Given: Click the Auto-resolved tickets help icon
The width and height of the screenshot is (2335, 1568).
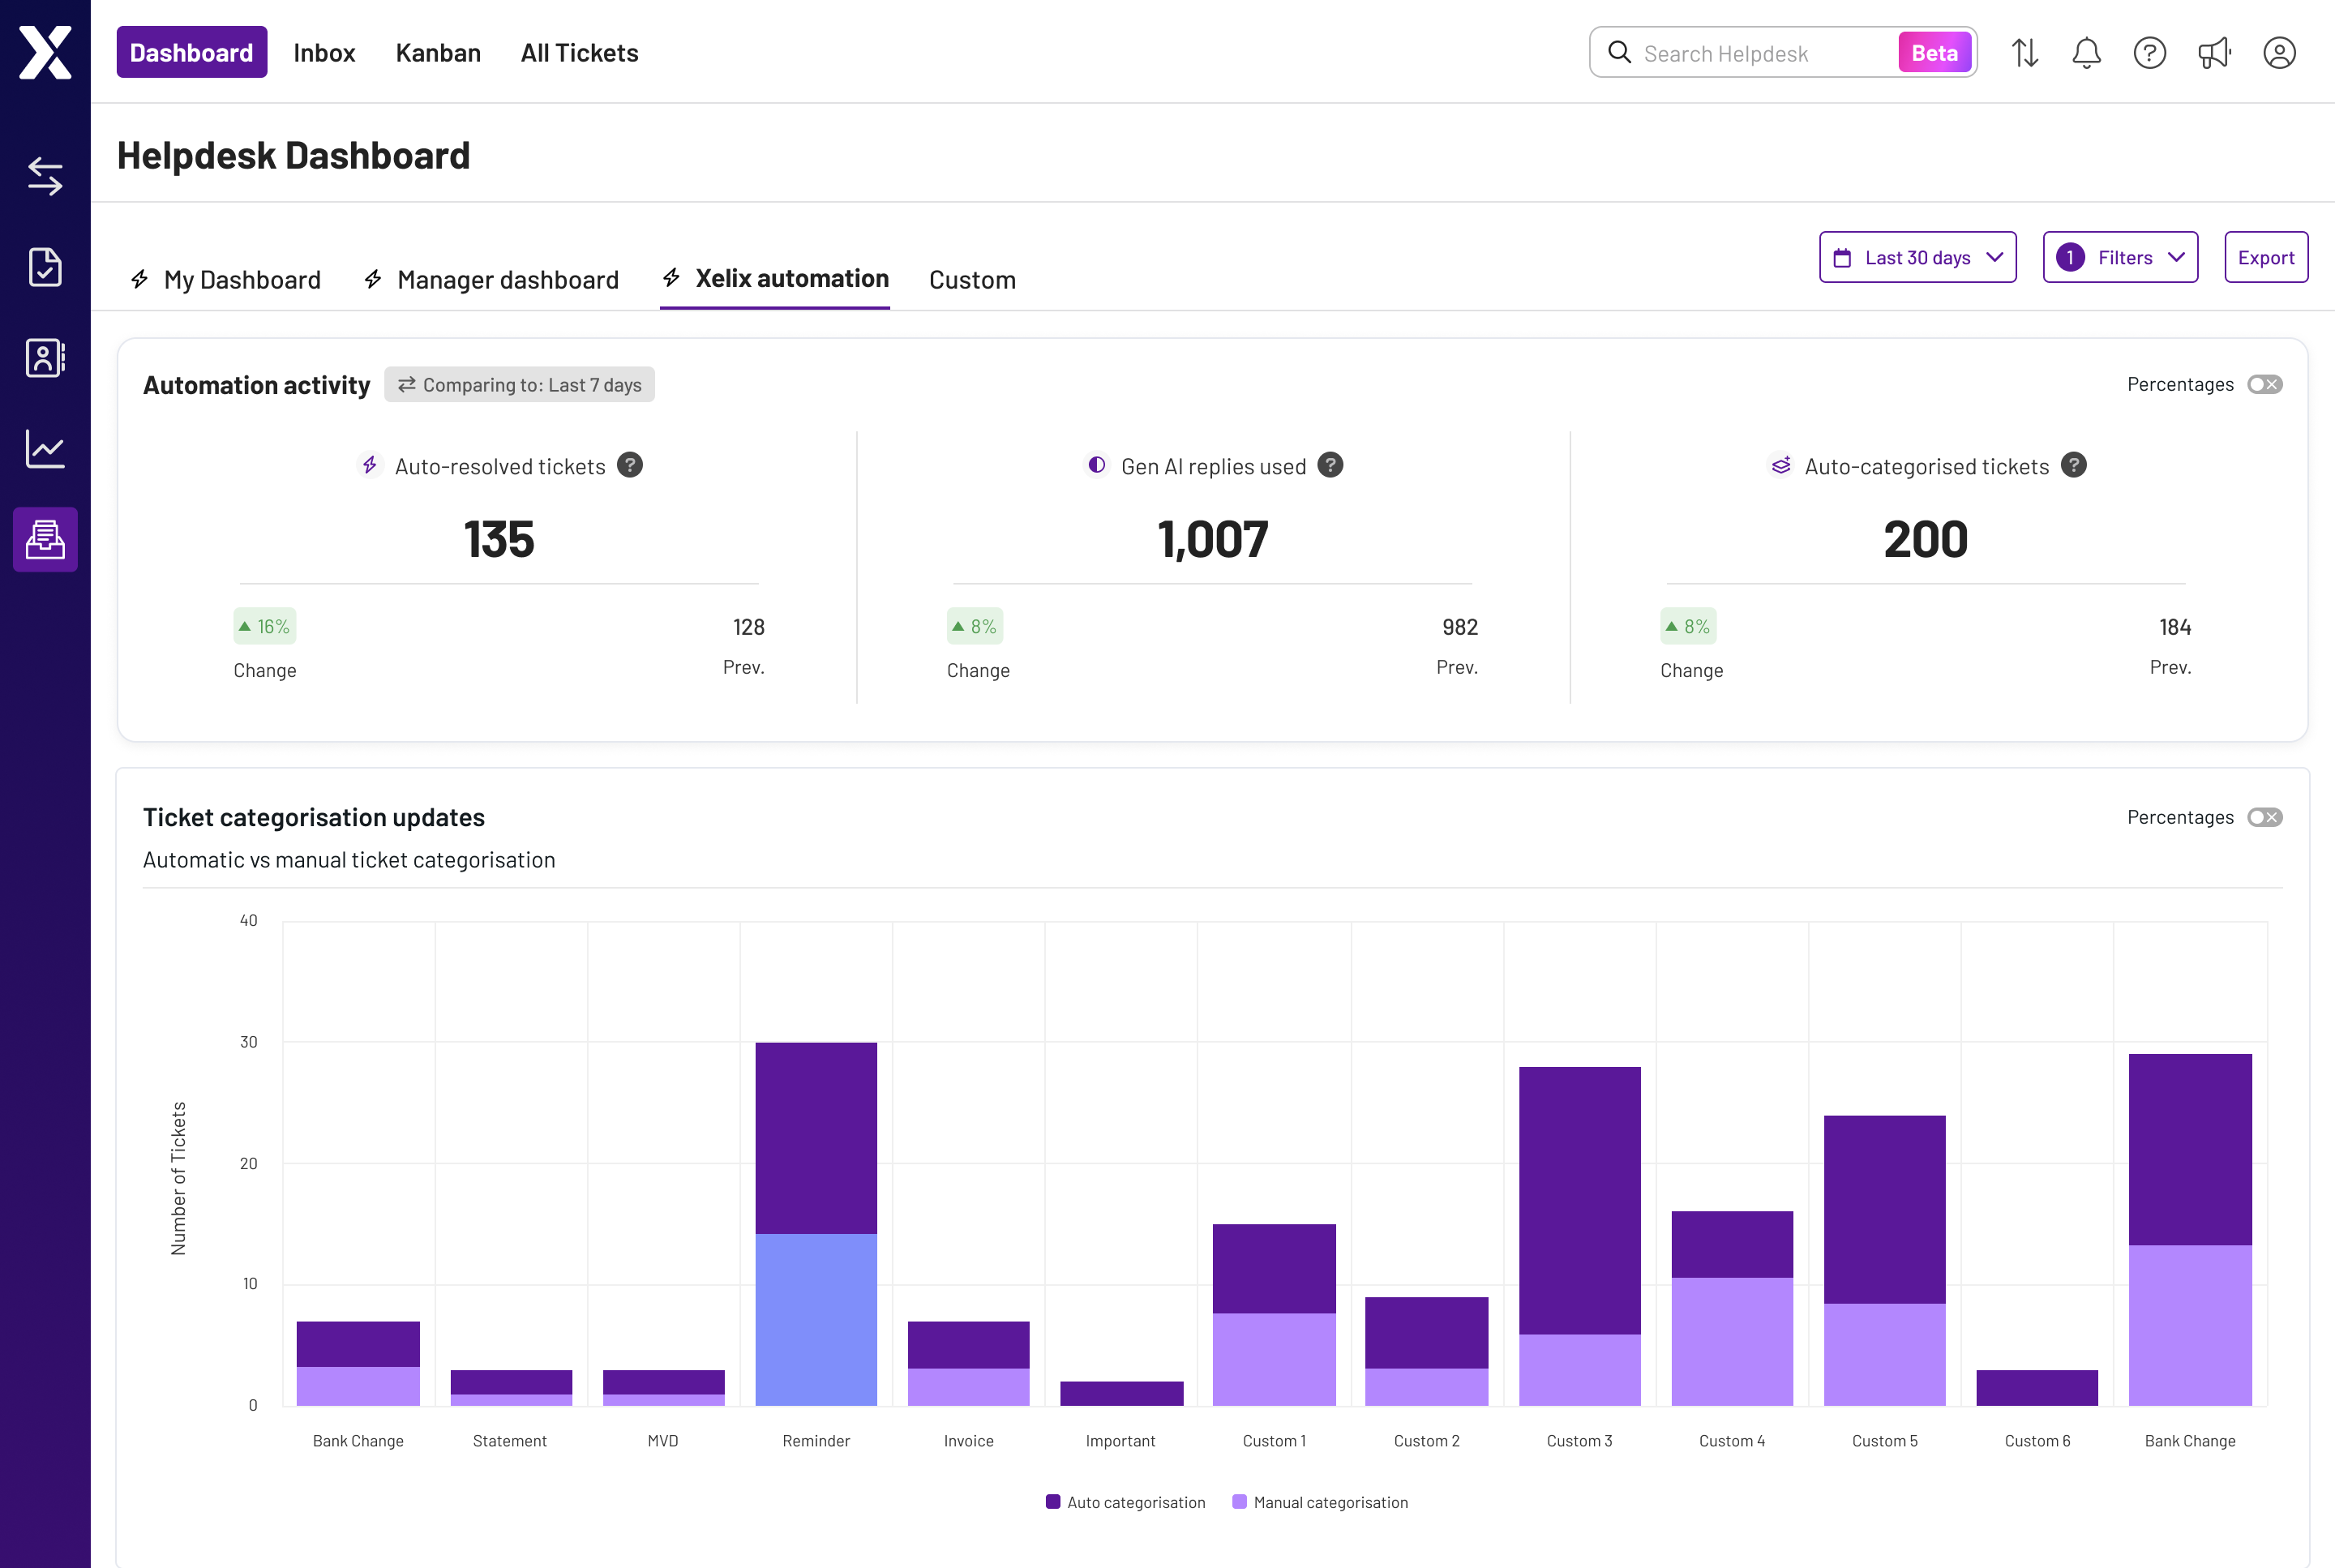Looking at the screenshot, I should click(x=630, y=465).
